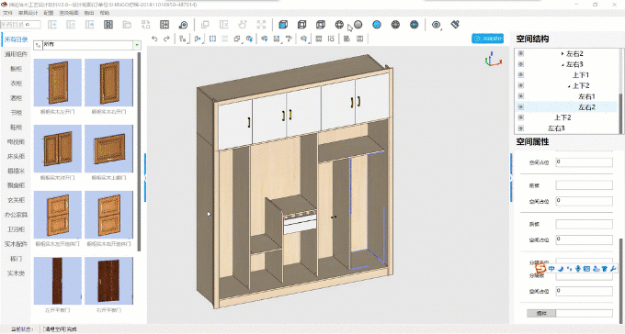The height and width of the screenshot is (334, 625).
Task: Open the eye visibility options in top toolbar
Action: click(436, 25)
